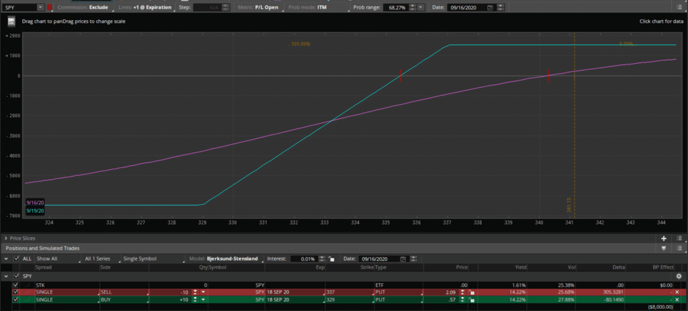
Task: Click the 9/16/20 purple line legend label
Action: 35,203
